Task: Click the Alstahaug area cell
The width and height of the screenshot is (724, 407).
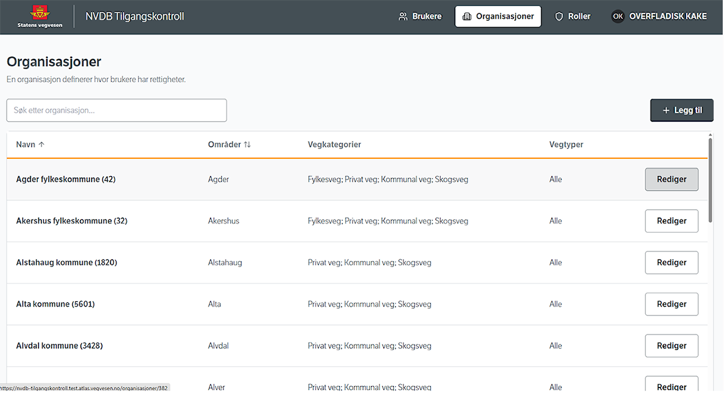Action: tap(225, 263)
